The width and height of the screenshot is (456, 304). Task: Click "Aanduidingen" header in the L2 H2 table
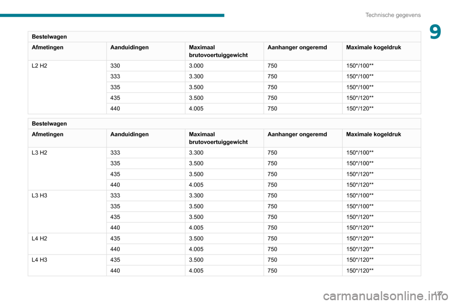pos(129,47)
